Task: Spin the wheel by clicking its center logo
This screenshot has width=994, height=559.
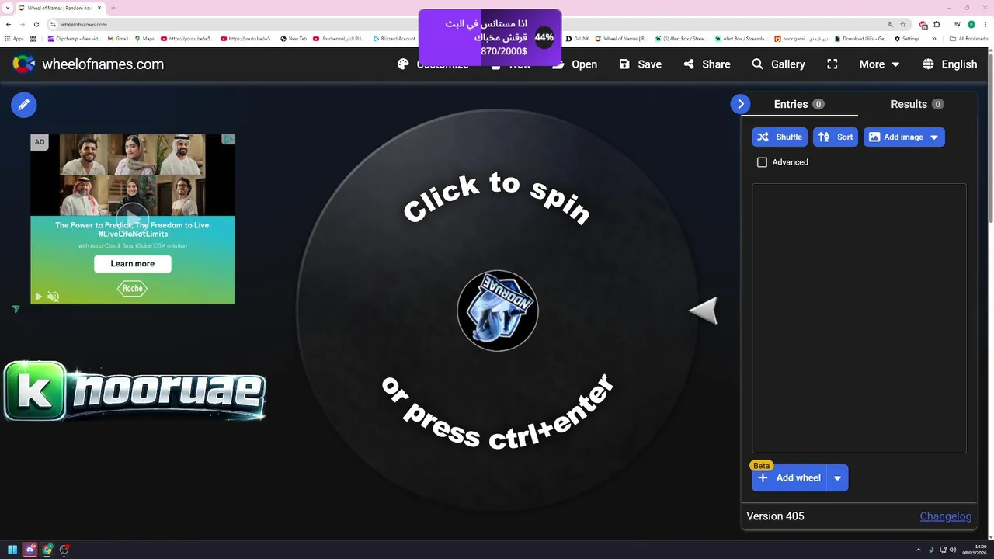Action: pyautogui.click(x=498, y=311)
